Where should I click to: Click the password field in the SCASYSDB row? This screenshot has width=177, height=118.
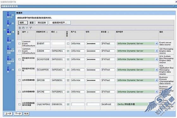(x=93, y=59)
